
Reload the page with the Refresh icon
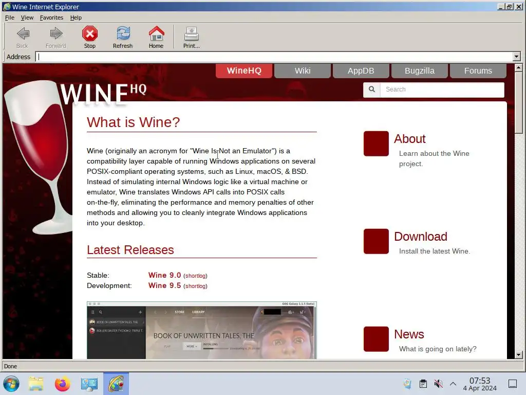click(123, 33)
